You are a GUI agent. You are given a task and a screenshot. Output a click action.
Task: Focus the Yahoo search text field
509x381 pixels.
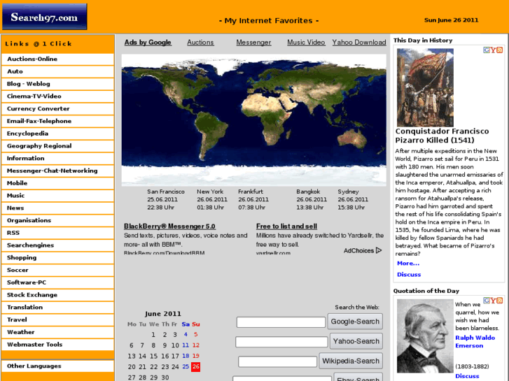click(281, 342)
